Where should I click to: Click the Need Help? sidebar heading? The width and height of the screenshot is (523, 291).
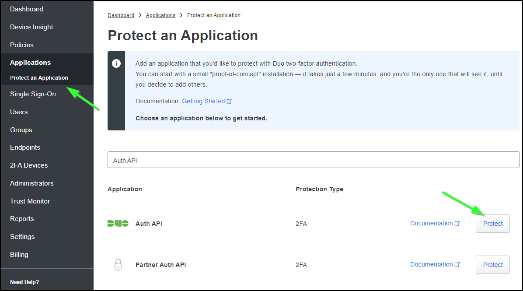[x=24, y=282]
